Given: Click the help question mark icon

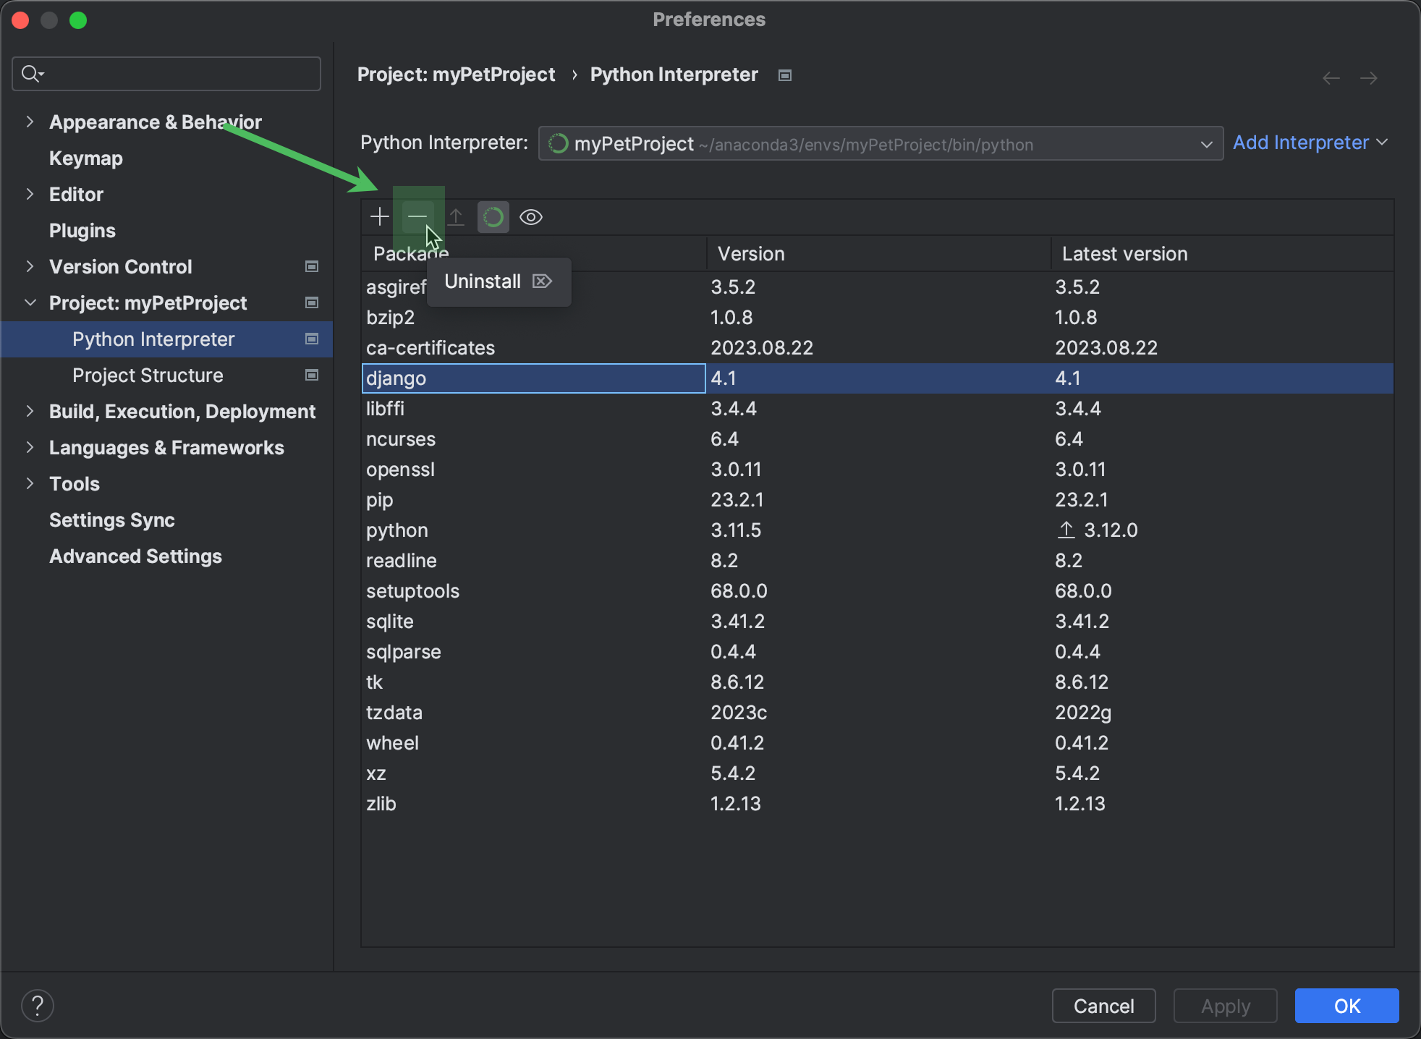Looking at the screenshot, I should 37,1005.
